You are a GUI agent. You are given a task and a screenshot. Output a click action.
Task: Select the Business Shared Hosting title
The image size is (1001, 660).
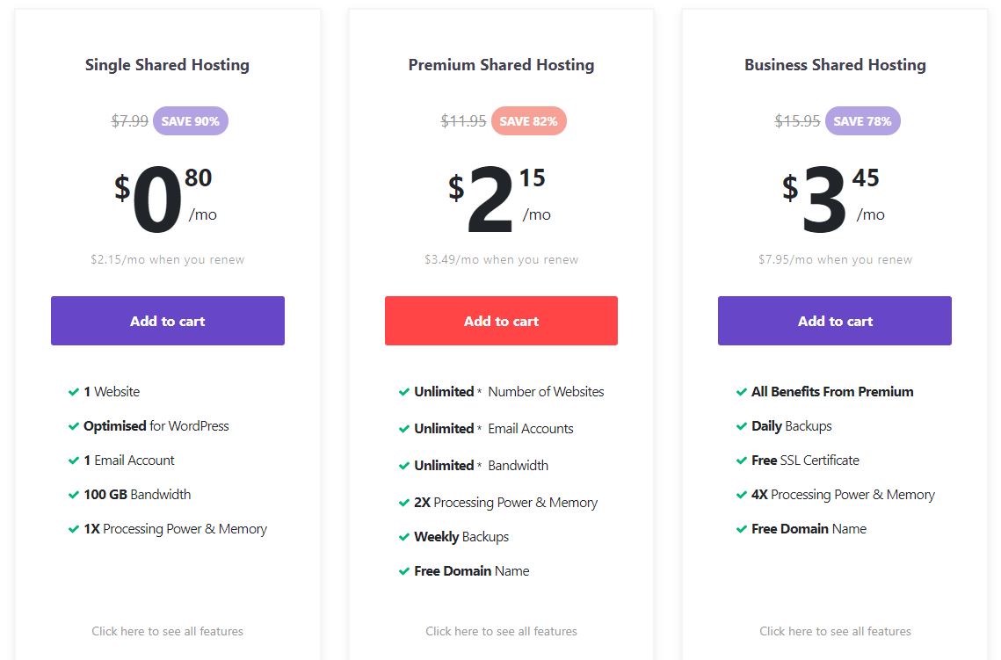pyautogui.click(x=835, y=65)
